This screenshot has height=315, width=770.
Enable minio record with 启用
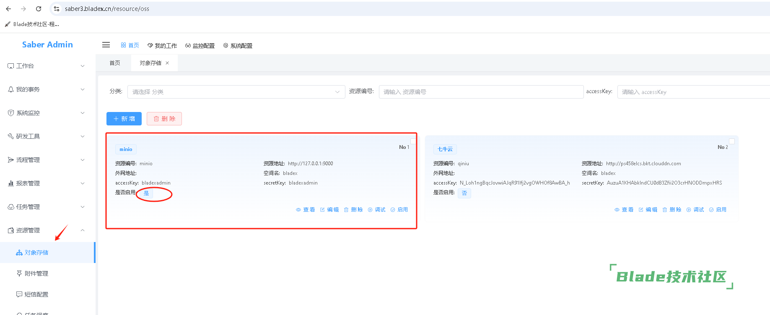(x=399, y=210)
